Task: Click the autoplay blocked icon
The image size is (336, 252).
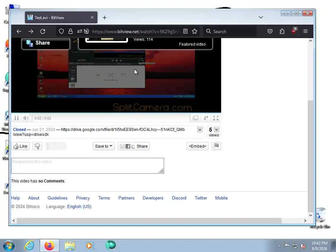Action: pos(86,31)
